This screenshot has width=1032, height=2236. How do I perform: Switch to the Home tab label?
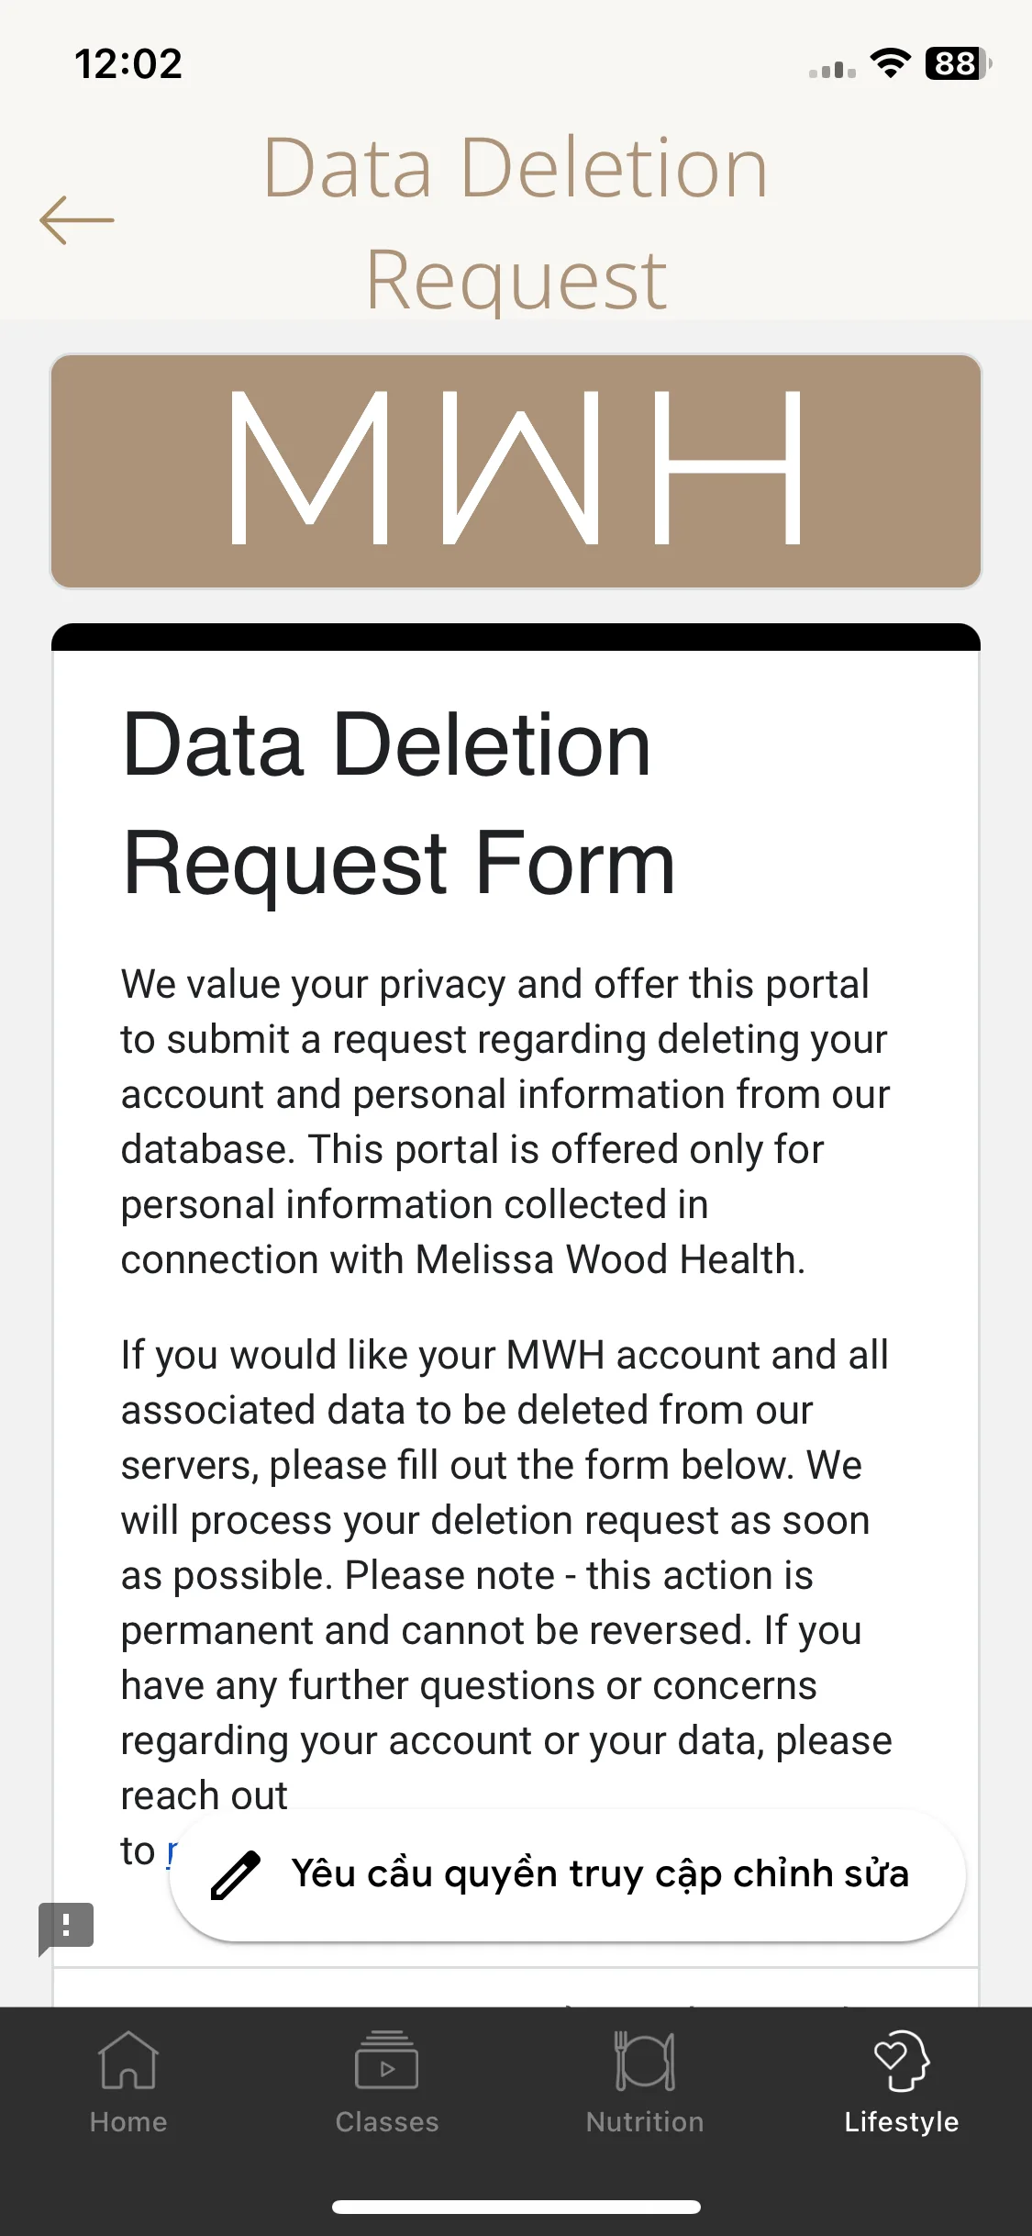pyautogui.click(x=128, y=2121)
